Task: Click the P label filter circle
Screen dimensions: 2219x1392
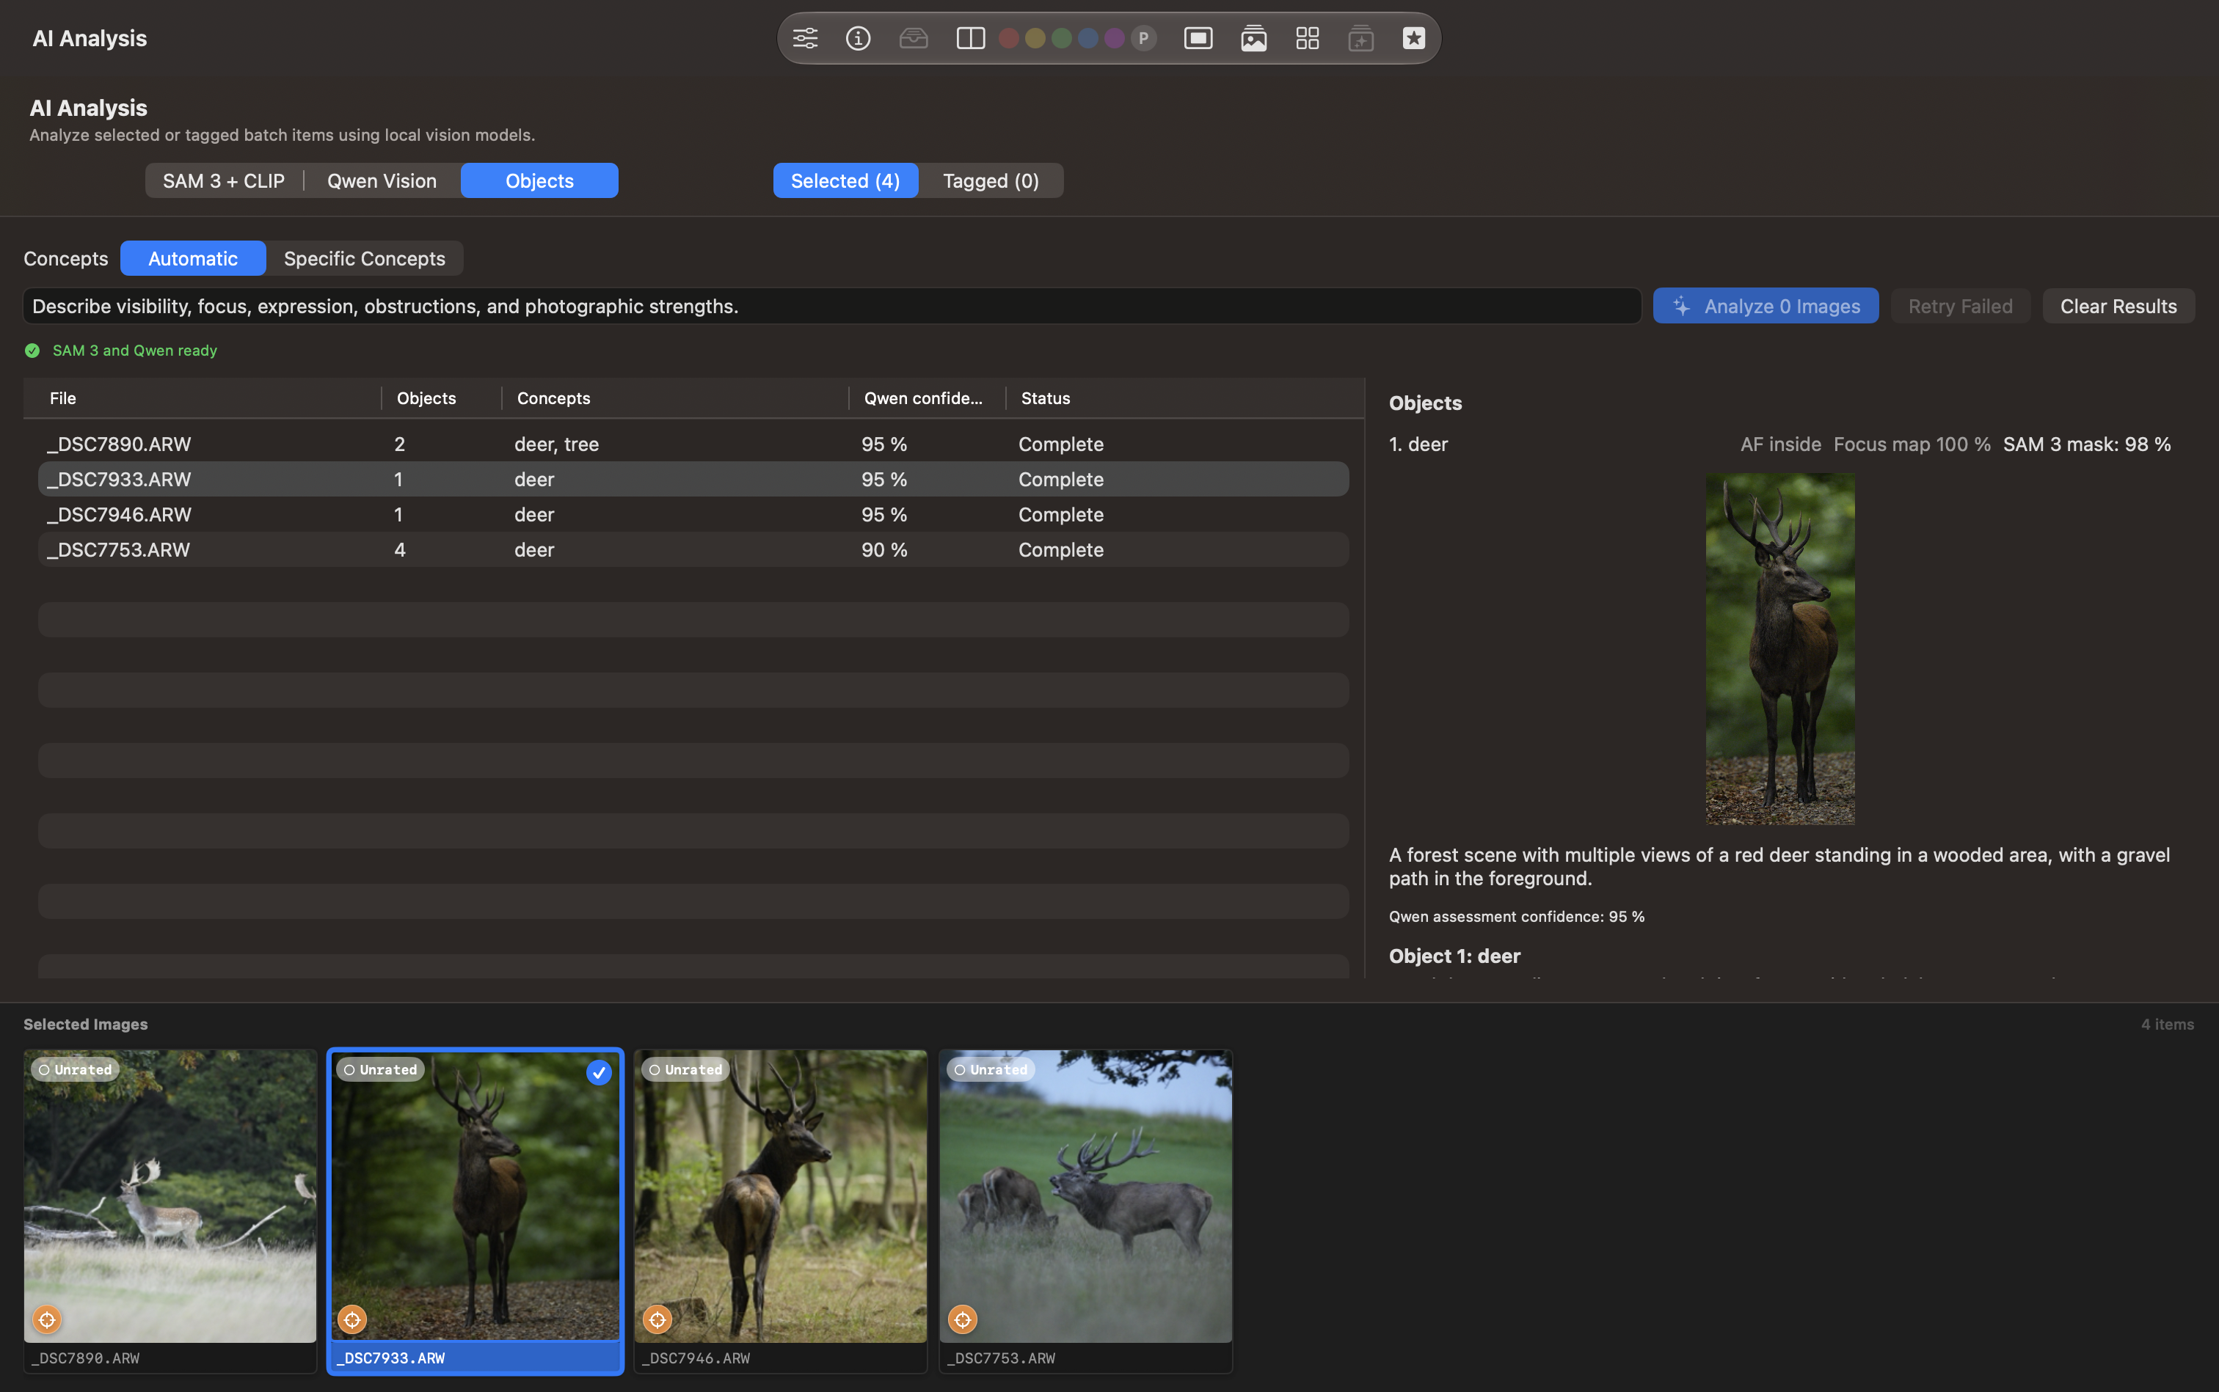Action: 1143,37
